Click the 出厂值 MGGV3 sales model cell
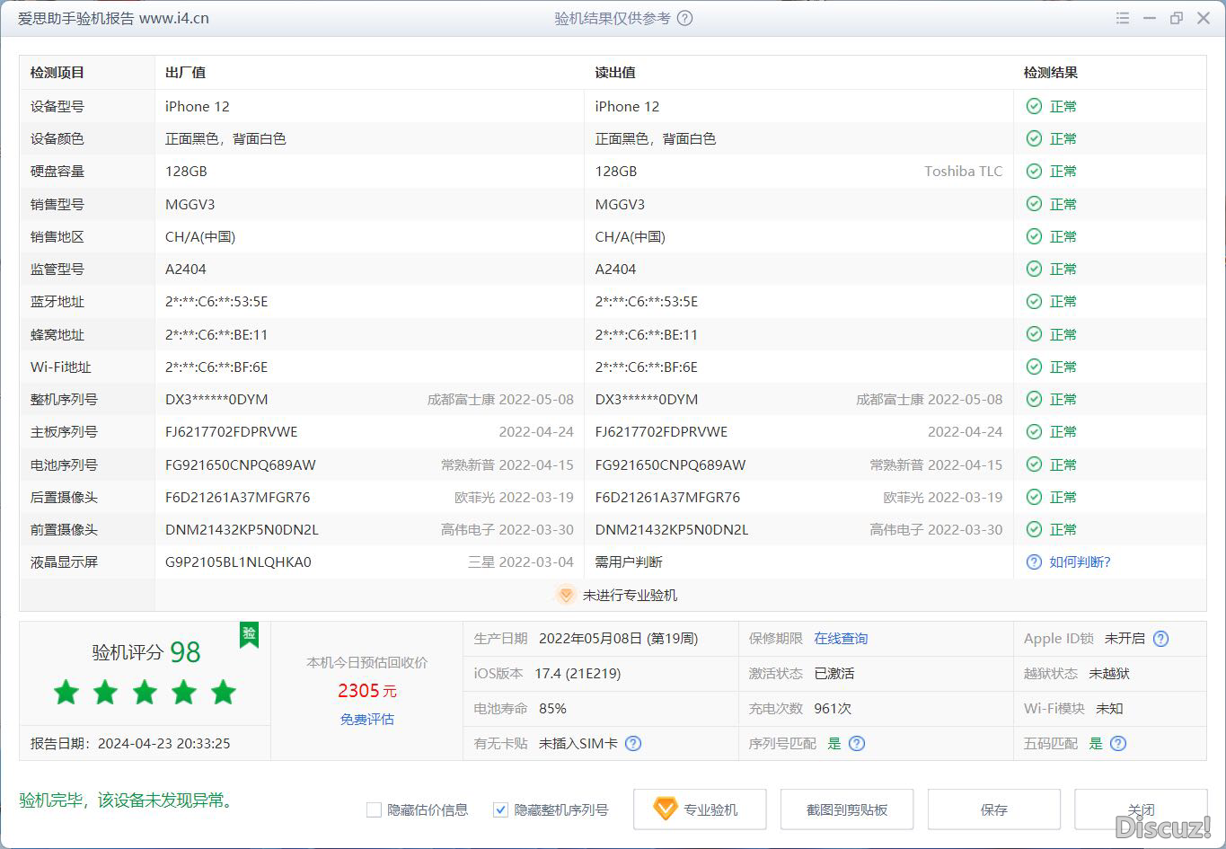Image resolution: width=1226 pixels, height=849 pixels. (190, 204)
